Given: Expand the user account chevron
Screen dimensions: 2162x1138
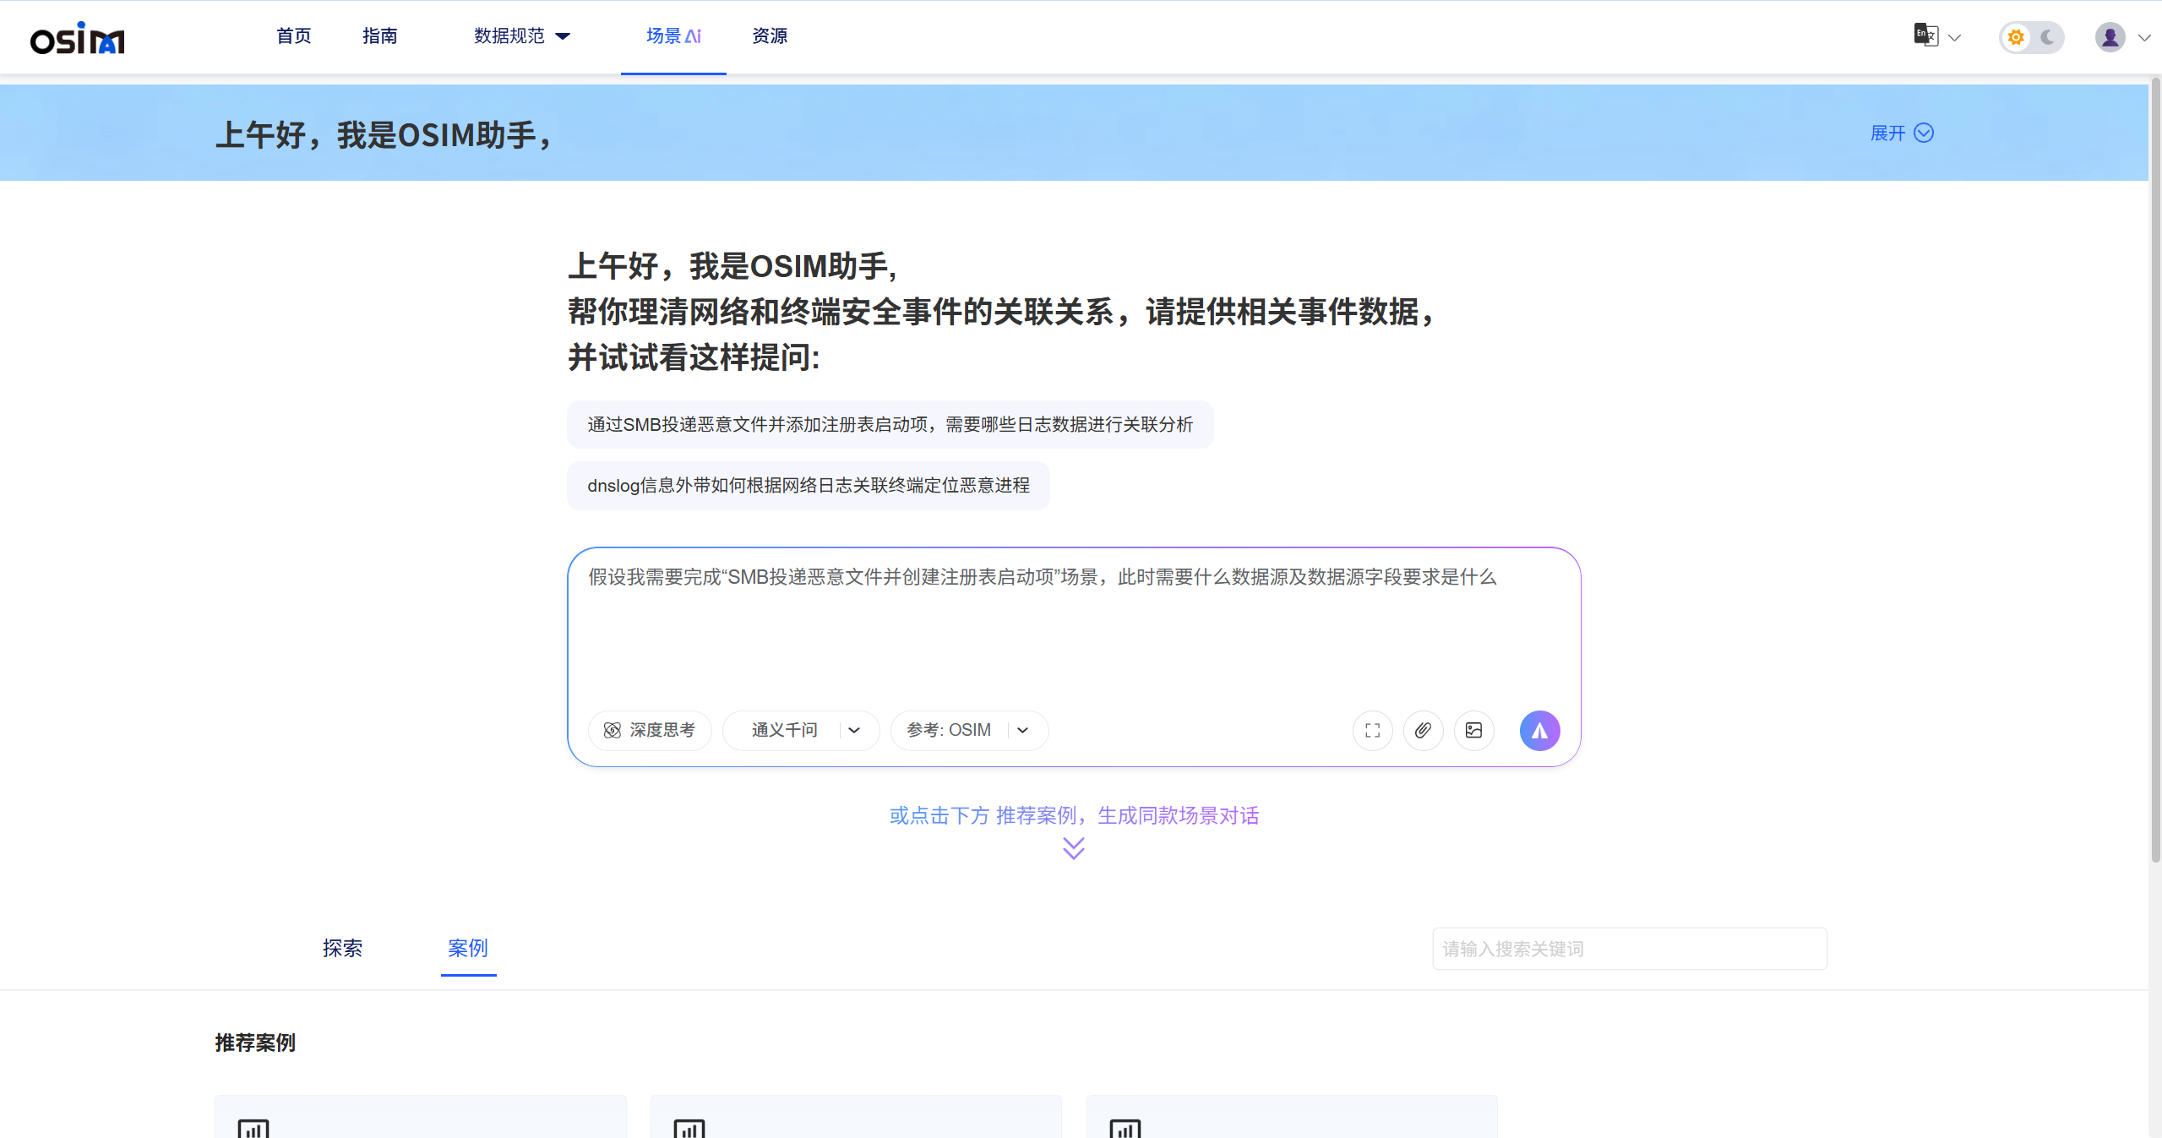Looking at the screenshot, I should [2144, 38].
